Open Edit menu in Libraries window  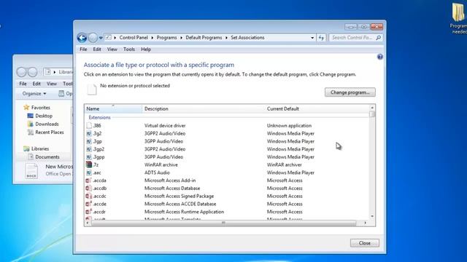tap(36, 84)
